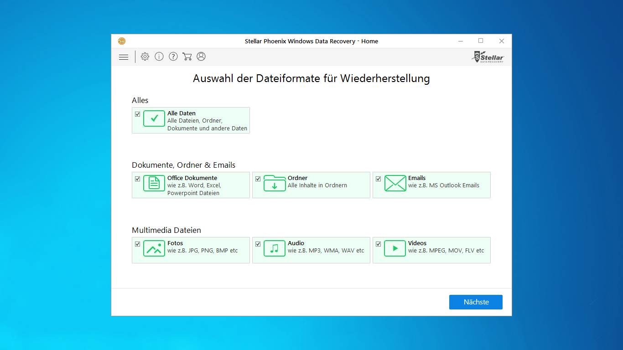
Task: Click the Stellar Data Recovery logo
Action: pos(488,57)
